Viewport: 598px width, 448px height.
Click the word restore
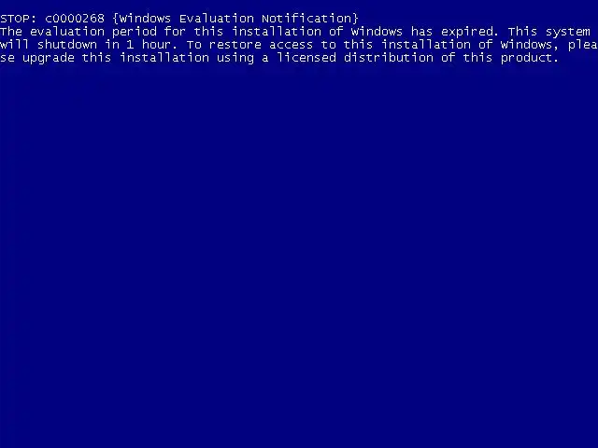click(x=235, y=45)
